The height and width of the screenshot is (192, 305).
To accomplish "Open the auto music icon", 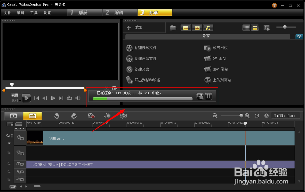I will [x=123, y=116].
